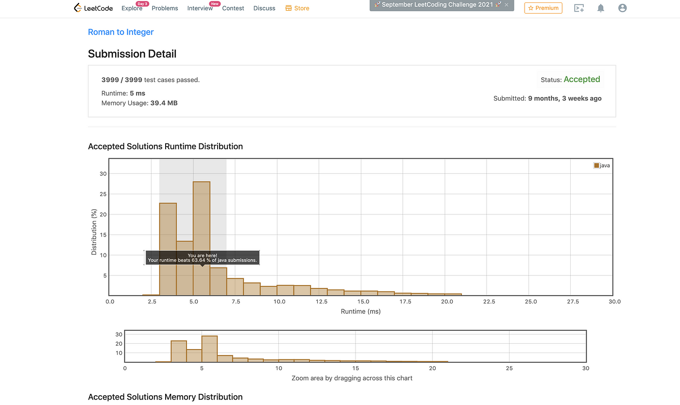Screen dimensions: 680x405
Task: Click the 'Memory Usage: 39.4 MB' text
Action: point(139,103)
